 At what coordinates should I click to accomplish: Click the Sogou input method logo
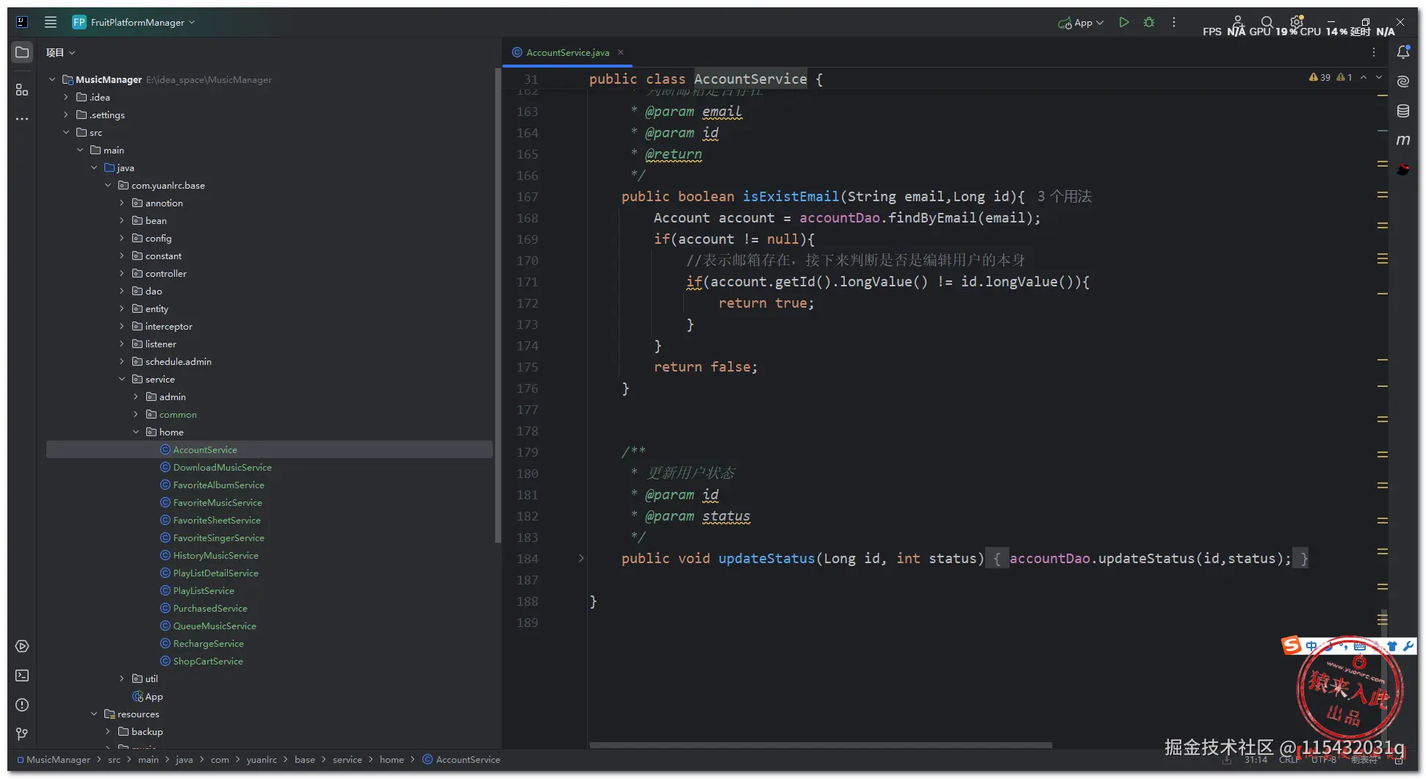tap(1291, 645)
